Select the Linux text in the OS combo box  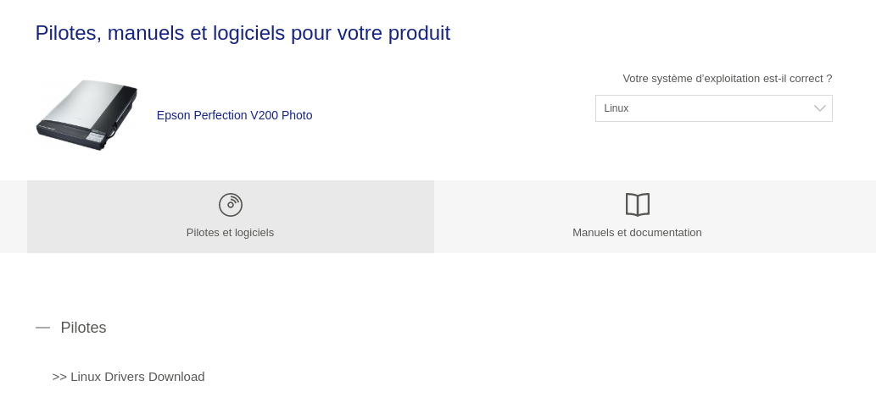point(617,108)
